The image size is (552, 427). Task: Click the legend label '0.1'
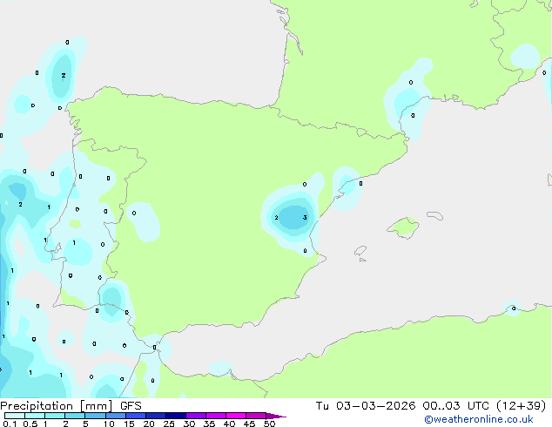coord(10,424)
